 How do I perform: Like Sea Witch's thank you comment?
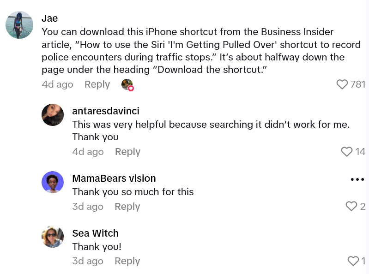pos(353,261)
